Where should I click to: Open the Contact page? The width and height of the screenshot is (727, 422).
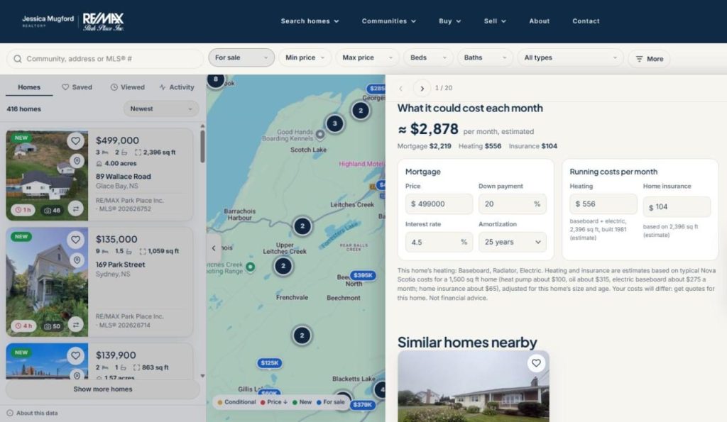(x=586, y=21)
